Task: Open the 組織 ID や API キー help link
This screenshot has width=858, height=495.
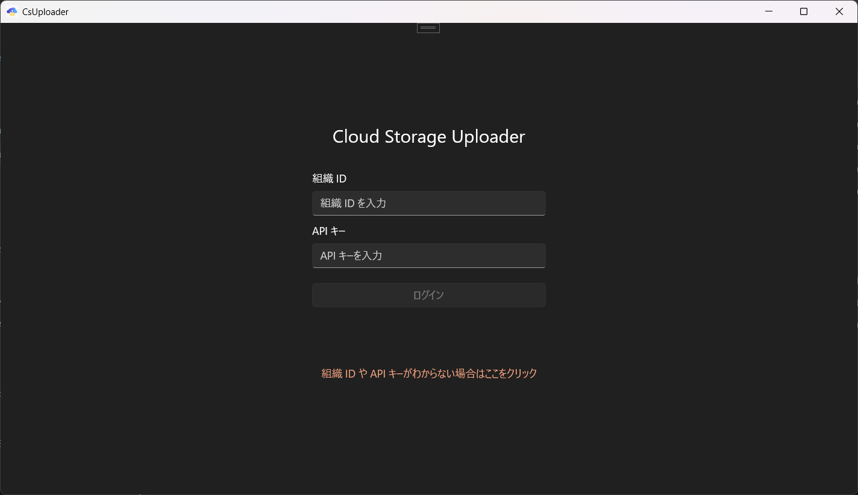Action: [x=429, y=373]
